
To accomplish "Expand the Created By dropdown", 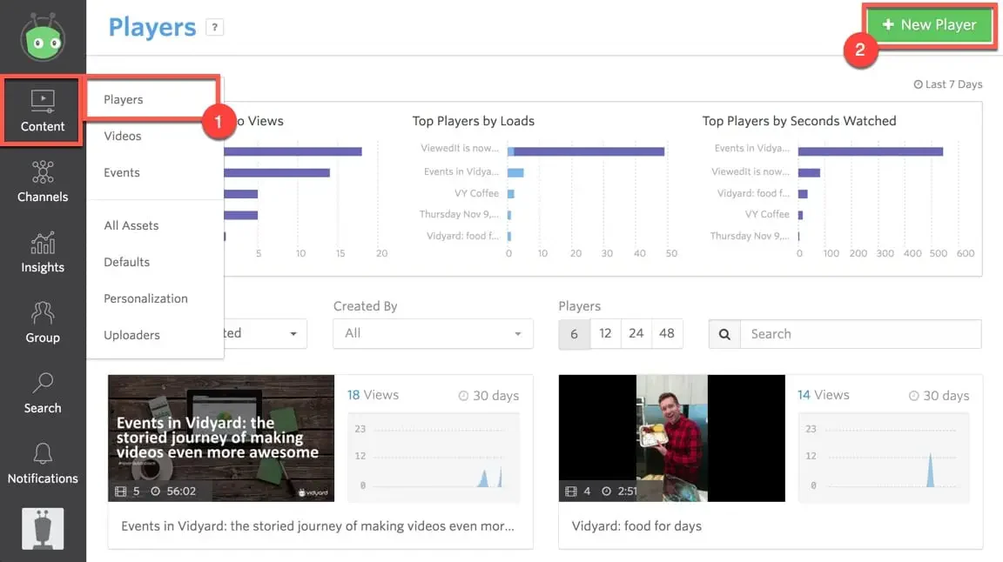I will [x=433, y=334].
